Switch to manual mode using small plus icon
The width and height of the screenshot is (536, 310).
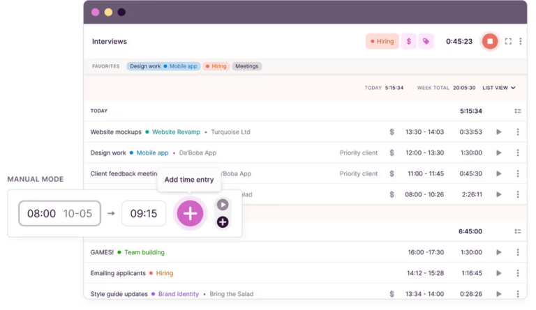coord(223,222)
